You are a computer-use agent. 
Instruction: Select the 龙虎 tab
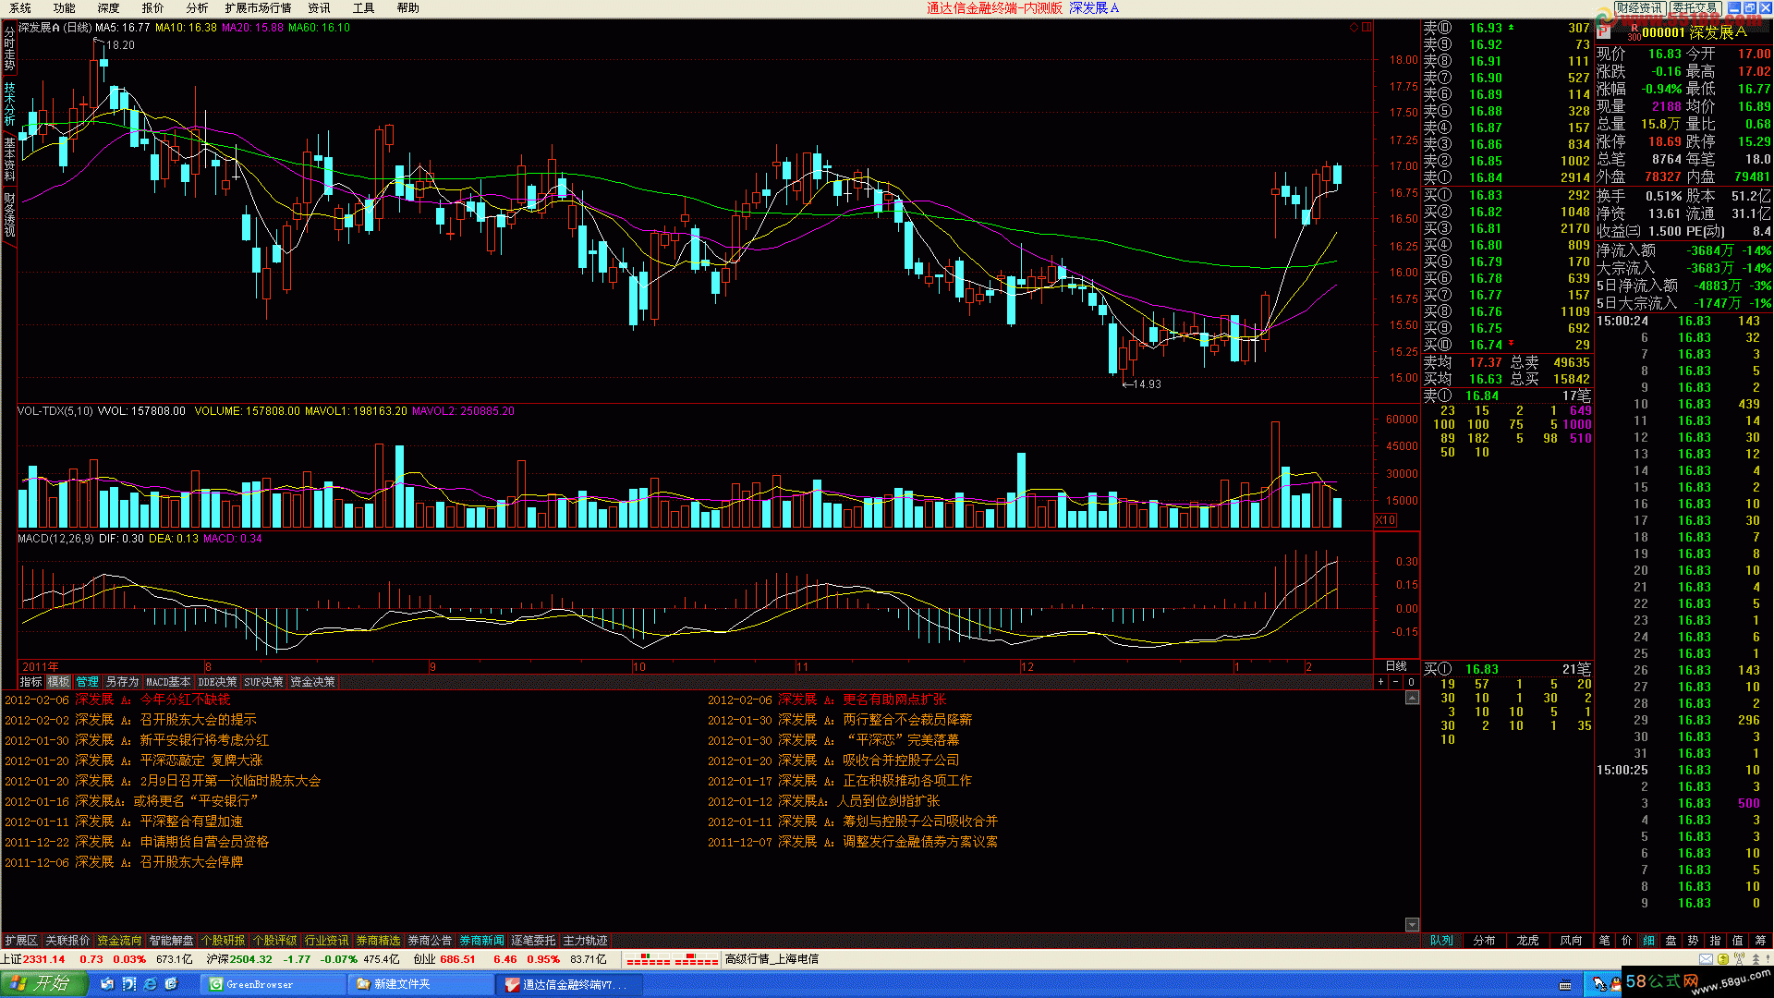click(x=1527, y=941)
